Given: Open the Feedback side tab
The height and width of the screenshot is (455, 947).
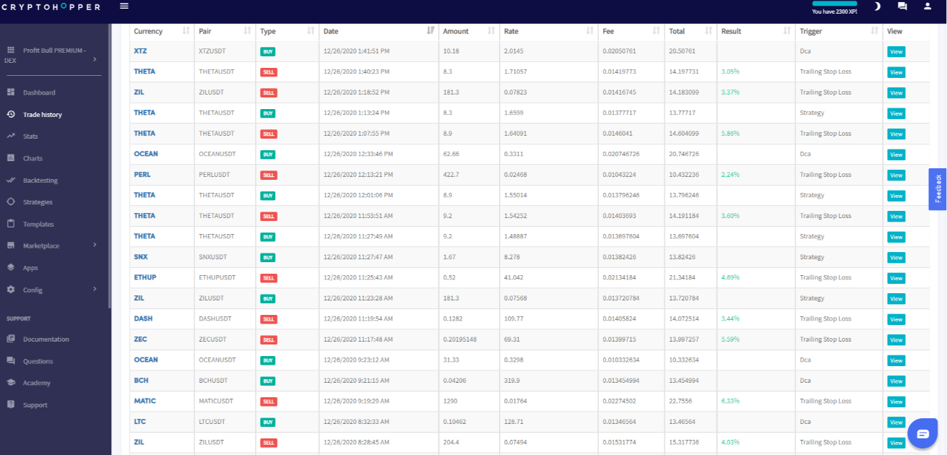Looking at the screenshot, I should [938, 189].
